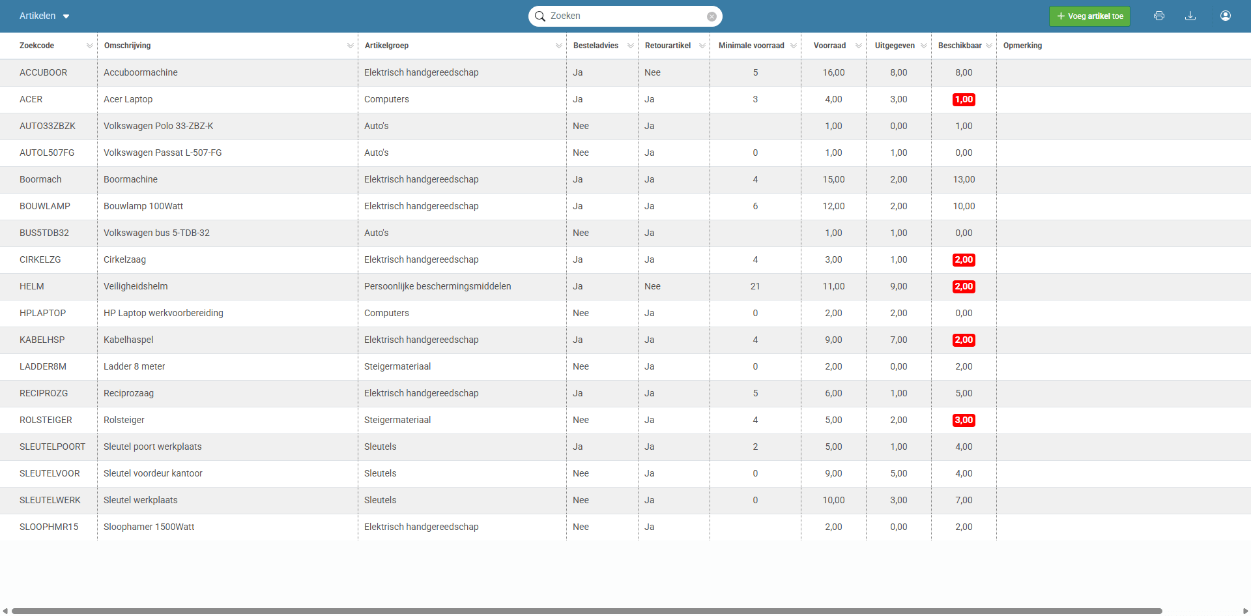Open the user account profile icon
This screenshot has height=616, width=1251.
(x=1225, y=16)
